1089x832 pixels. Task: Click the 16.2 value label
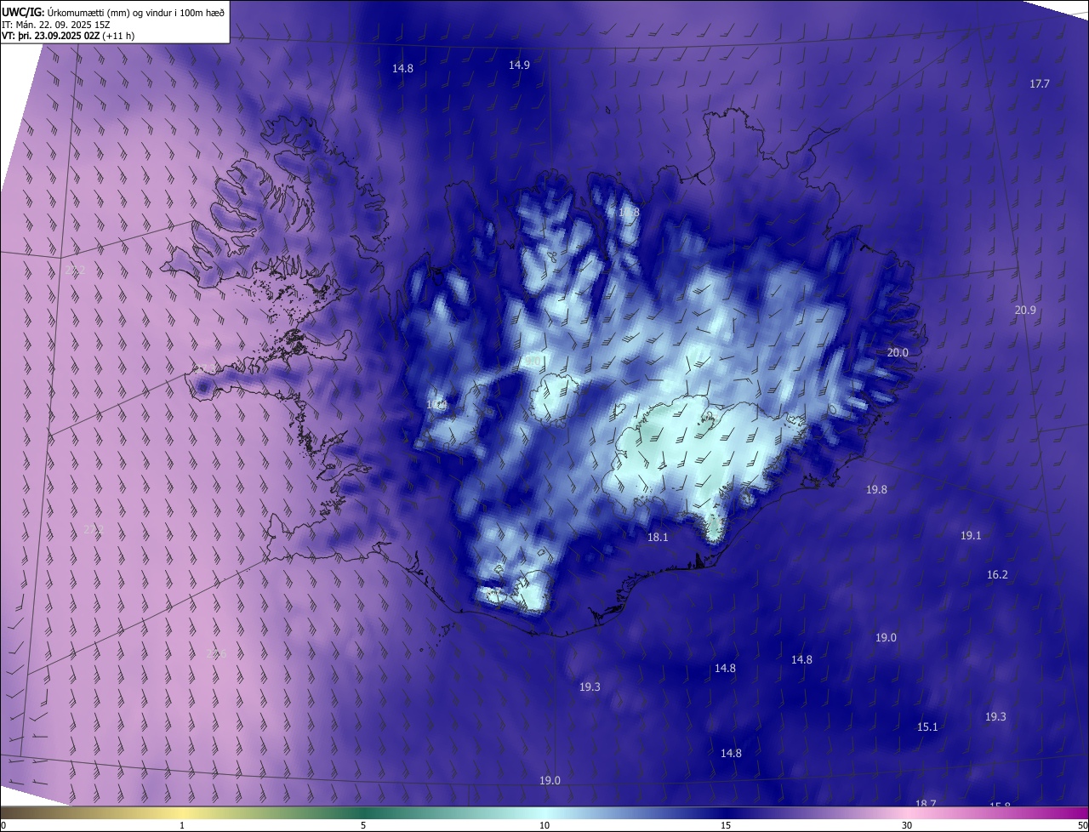(997, 575)
